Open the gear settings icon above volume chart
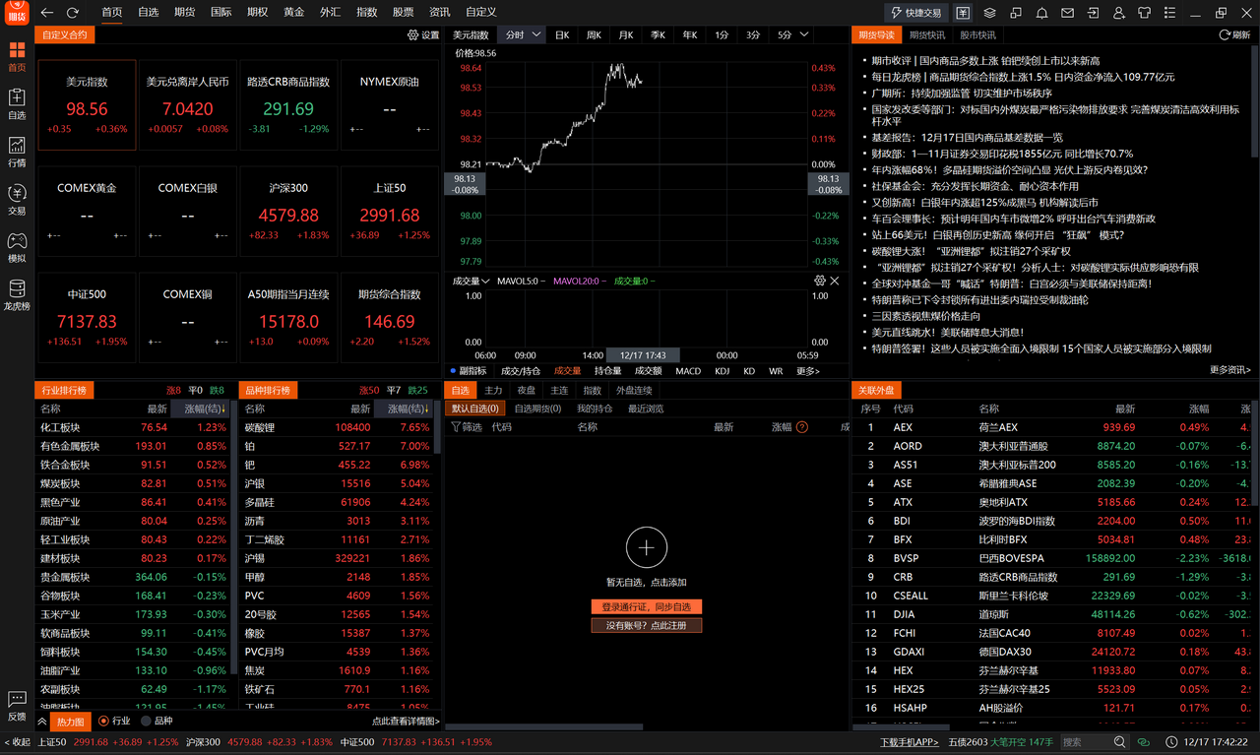 pos(820,281)
